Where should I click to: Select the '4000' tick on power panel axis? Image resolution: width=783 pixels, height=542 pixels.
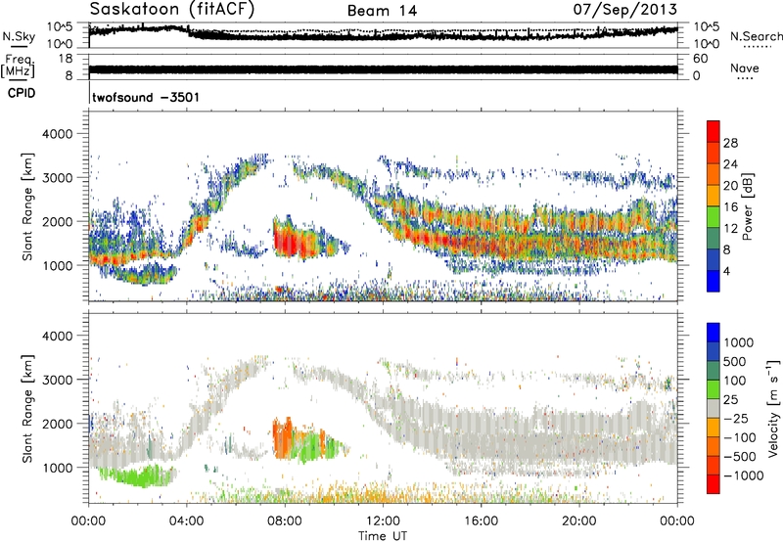coord(57,134)
